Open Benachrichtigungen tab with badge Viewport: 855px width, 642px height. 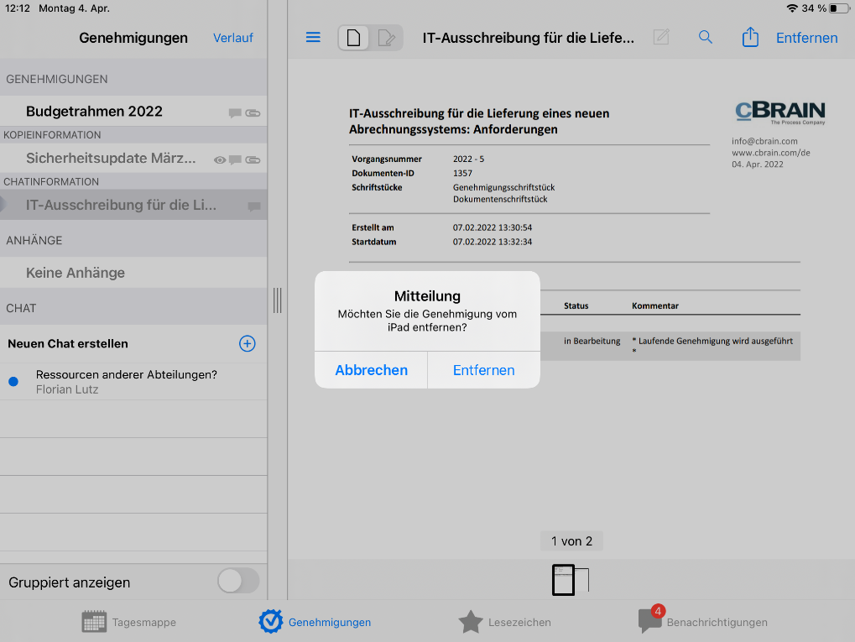point(703,622)
